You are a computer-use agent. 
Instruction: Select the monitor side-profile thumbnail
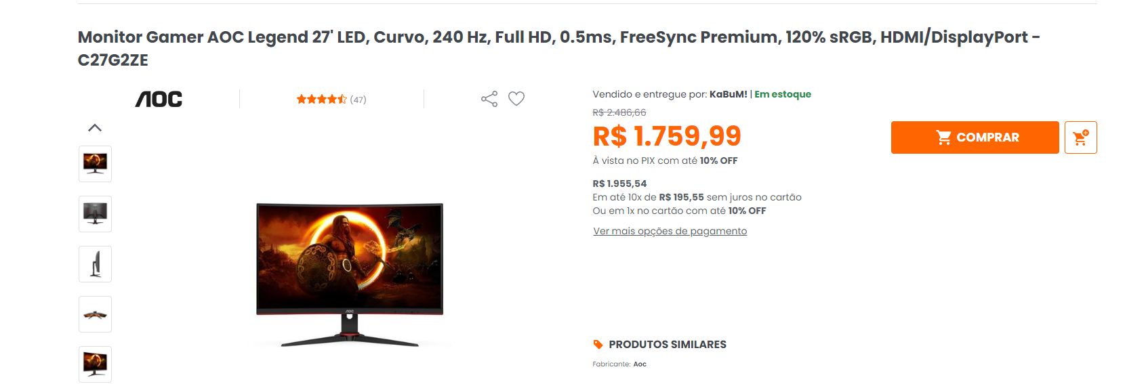(x=95, y=264)
